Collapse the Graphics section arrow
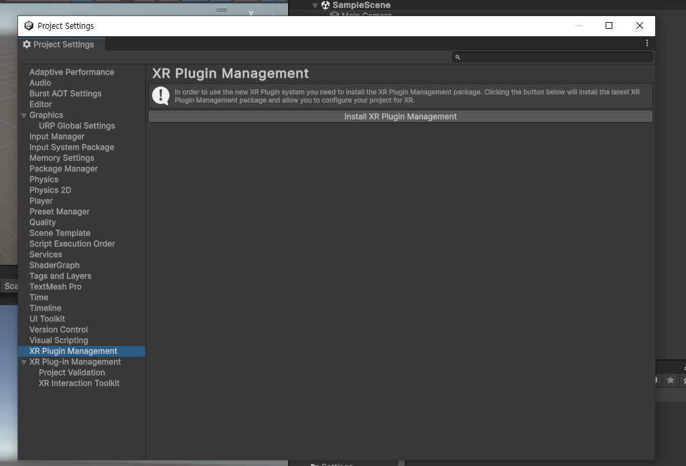 click(23, 115)
